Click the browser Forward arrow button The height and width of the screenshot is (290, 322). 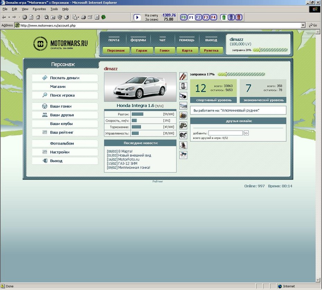pos(14,17)
